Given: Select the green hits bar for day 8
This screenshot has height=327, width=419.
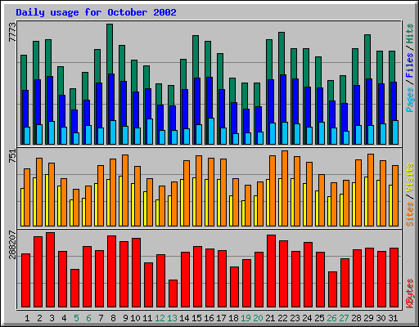Looking at the screenshot, I should coord(110,48).
